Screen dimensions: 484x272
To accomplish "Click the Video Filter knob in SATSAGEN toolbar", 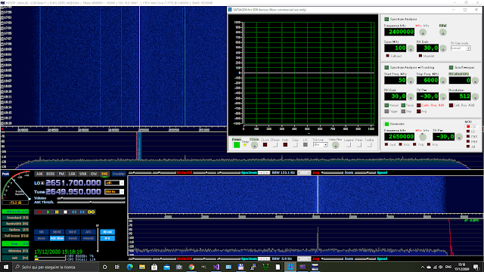I will (335, 145).
